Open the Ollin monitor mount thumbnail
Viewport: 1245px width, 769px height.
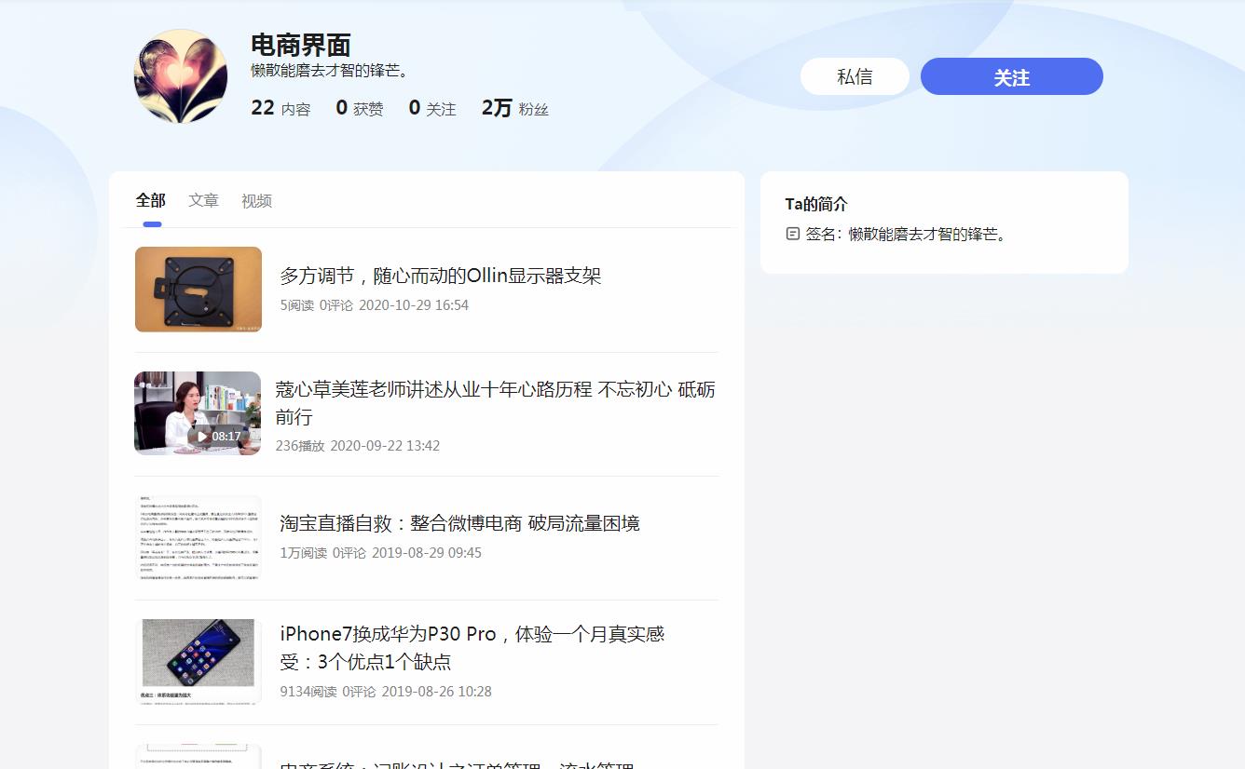198,290
